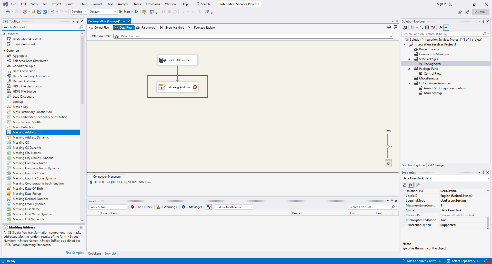Click the Open File folder icon
Viewport: 492px width, 264px height.
[x=34, y=12]
